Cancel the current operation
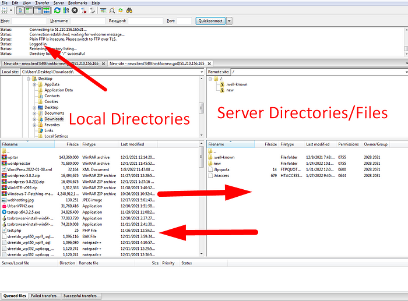The image size is (408, 301). [x=75, y=10]
